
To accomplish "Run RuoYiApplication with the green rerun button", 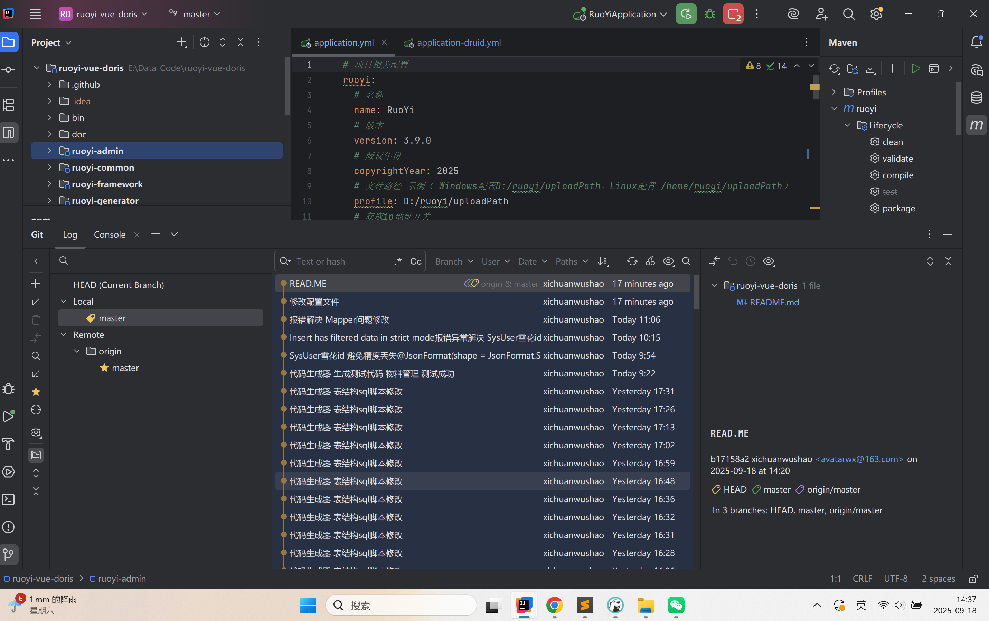I will pos(686,14).
